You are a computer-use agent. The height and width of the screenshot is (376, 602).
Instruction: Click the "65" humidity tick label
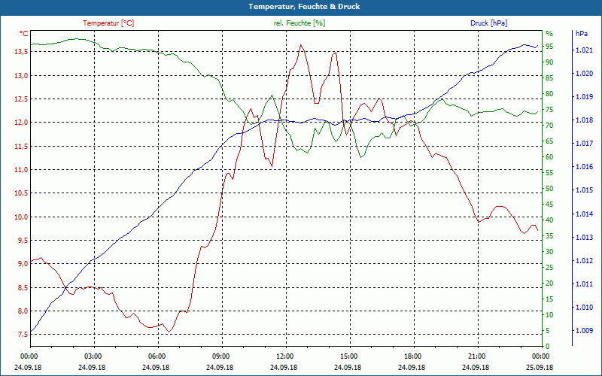point(549,141)
